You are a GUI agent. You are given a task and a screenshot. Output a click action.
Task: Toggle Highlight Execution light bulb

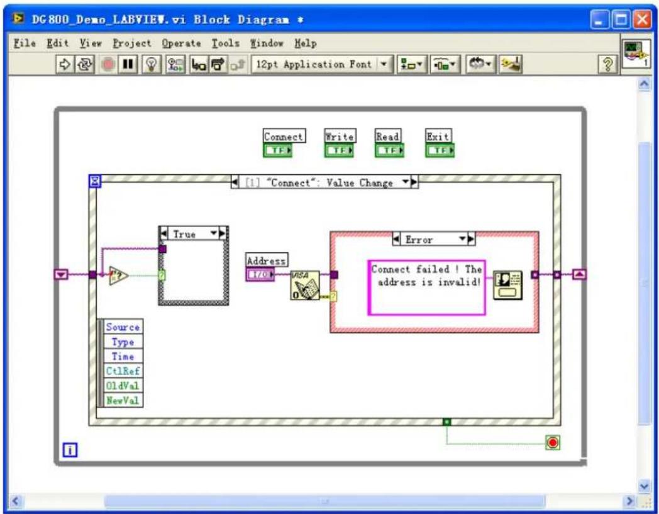click(152, 64)
